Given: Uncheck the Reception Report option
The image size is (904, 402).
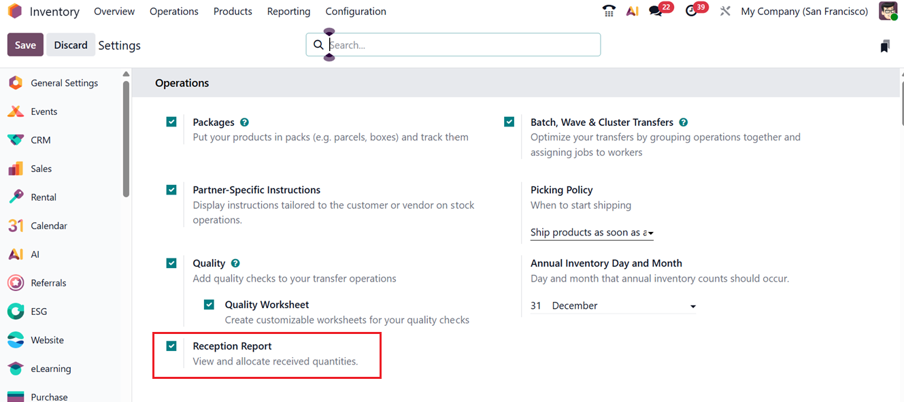Looking at the screenshot, I should pyautogui.click(x=171, y=346).
